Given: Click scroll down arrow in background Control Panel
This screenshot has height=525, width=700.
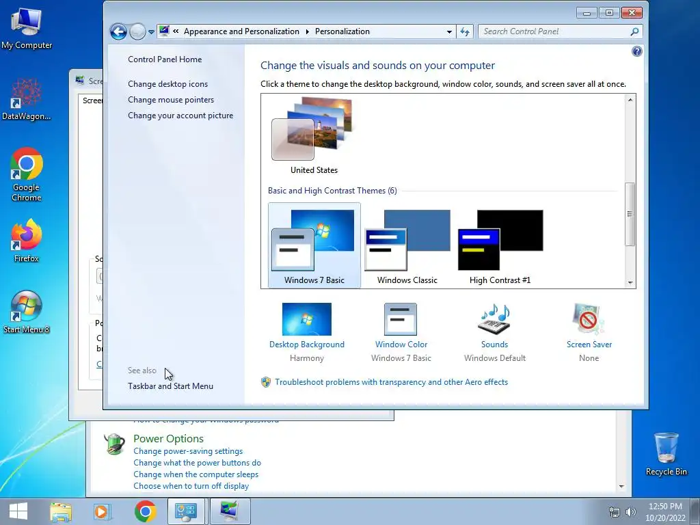Looking at the screenshot, I should (x=621, y=487).
